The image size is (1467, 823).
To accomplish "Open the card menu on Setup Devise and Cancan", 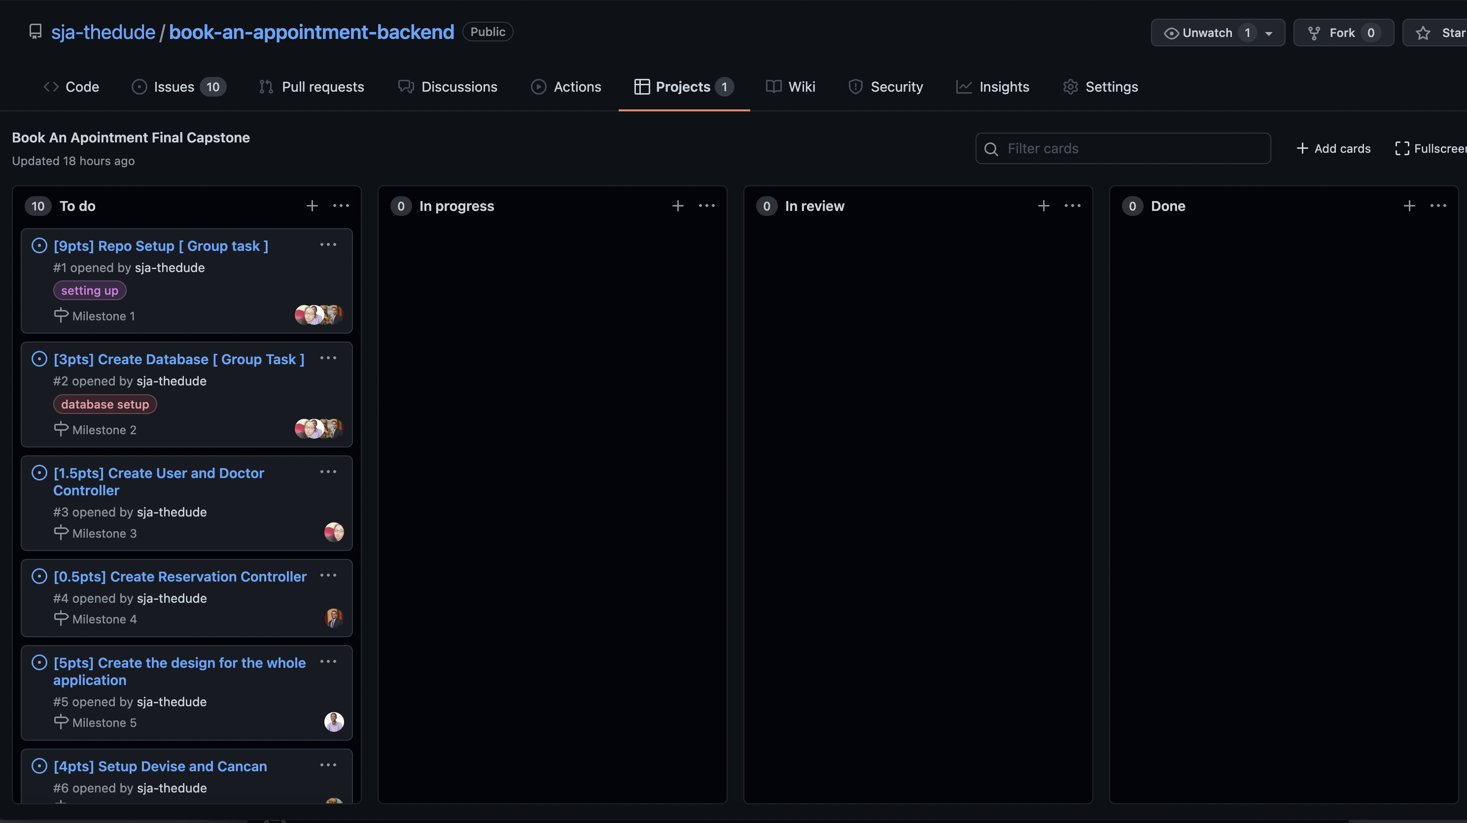I will click(329, 765).
